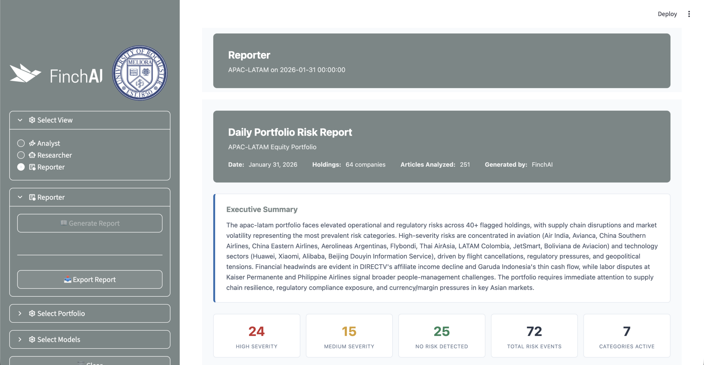Viewport: 704px width, 365px height.
Task: Click the University of Rochester seal
Action: (x=140, y=73)
